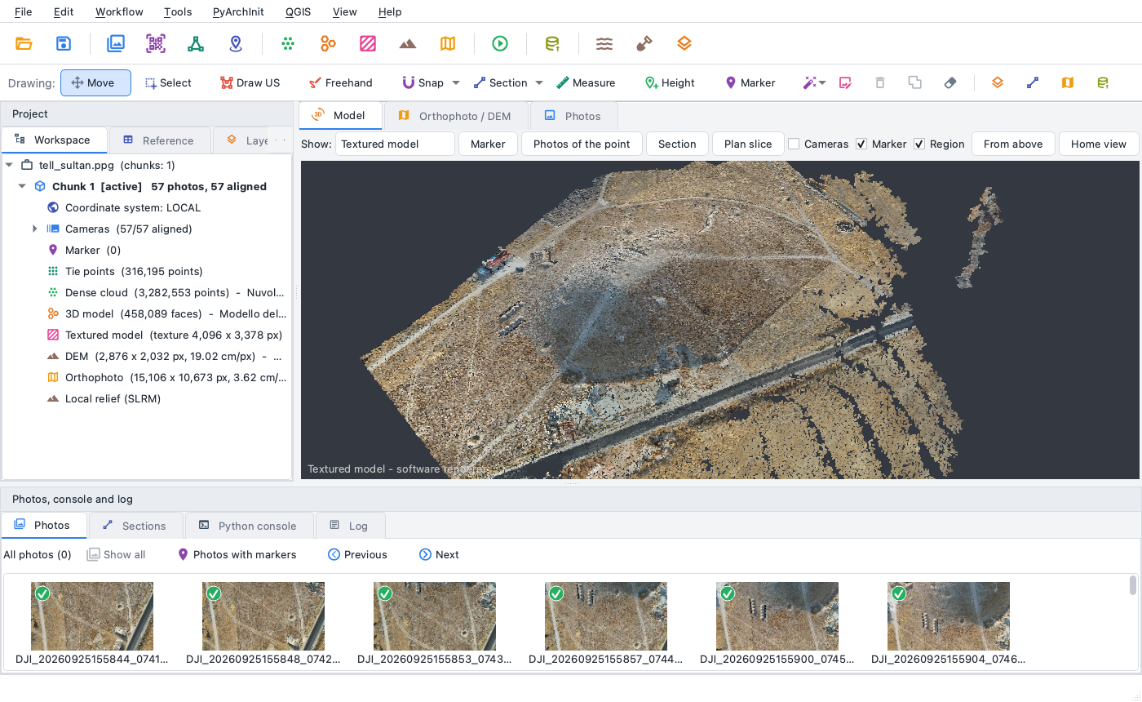This screenshot has height=702, width=1142.
Task: Click the green circled play icon
Action: 500,44
